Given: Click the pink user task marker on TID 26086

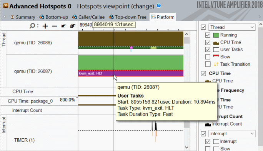Looking at the screenshot, I should tap(131, 48).
